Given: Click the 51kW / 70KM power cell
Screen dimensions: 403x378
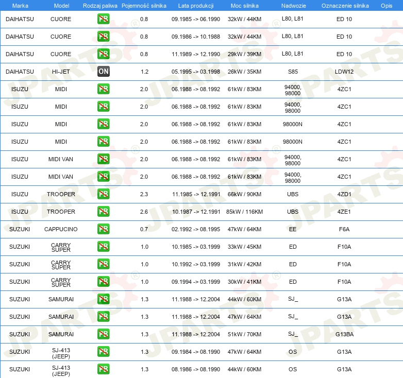Looking at the screenshot, I should (x=244, y=334).
